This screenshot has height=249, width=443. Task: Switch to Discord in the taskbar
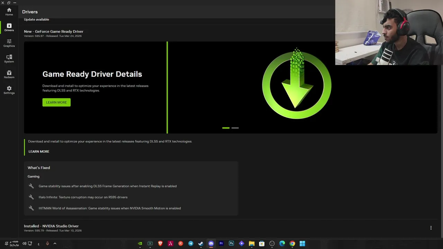[x=211, y=243]
